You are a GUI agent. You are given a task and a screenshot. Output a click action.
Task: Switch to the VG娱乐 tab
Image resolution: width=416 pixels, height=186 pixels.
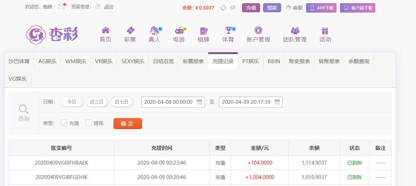click(18, 79)
